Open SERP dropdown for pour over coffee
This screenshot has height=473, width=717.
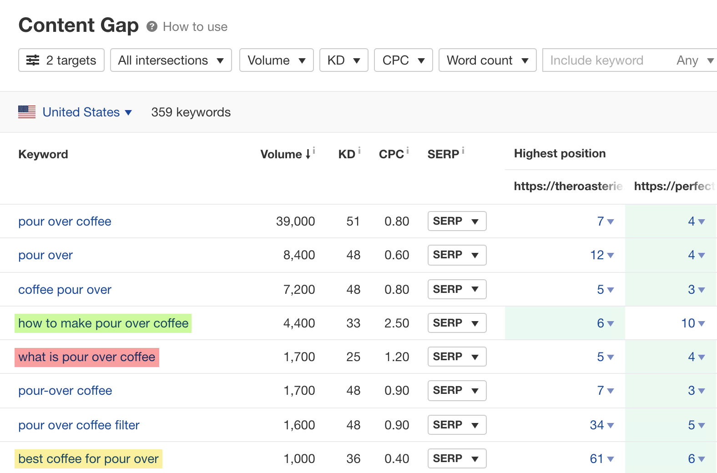tap(457, 221)
